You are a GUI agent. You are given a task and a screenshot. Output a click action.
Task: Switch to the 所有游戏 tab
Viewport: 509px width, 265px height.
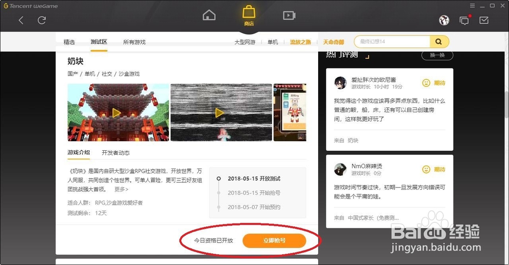[x=134, y=42]
